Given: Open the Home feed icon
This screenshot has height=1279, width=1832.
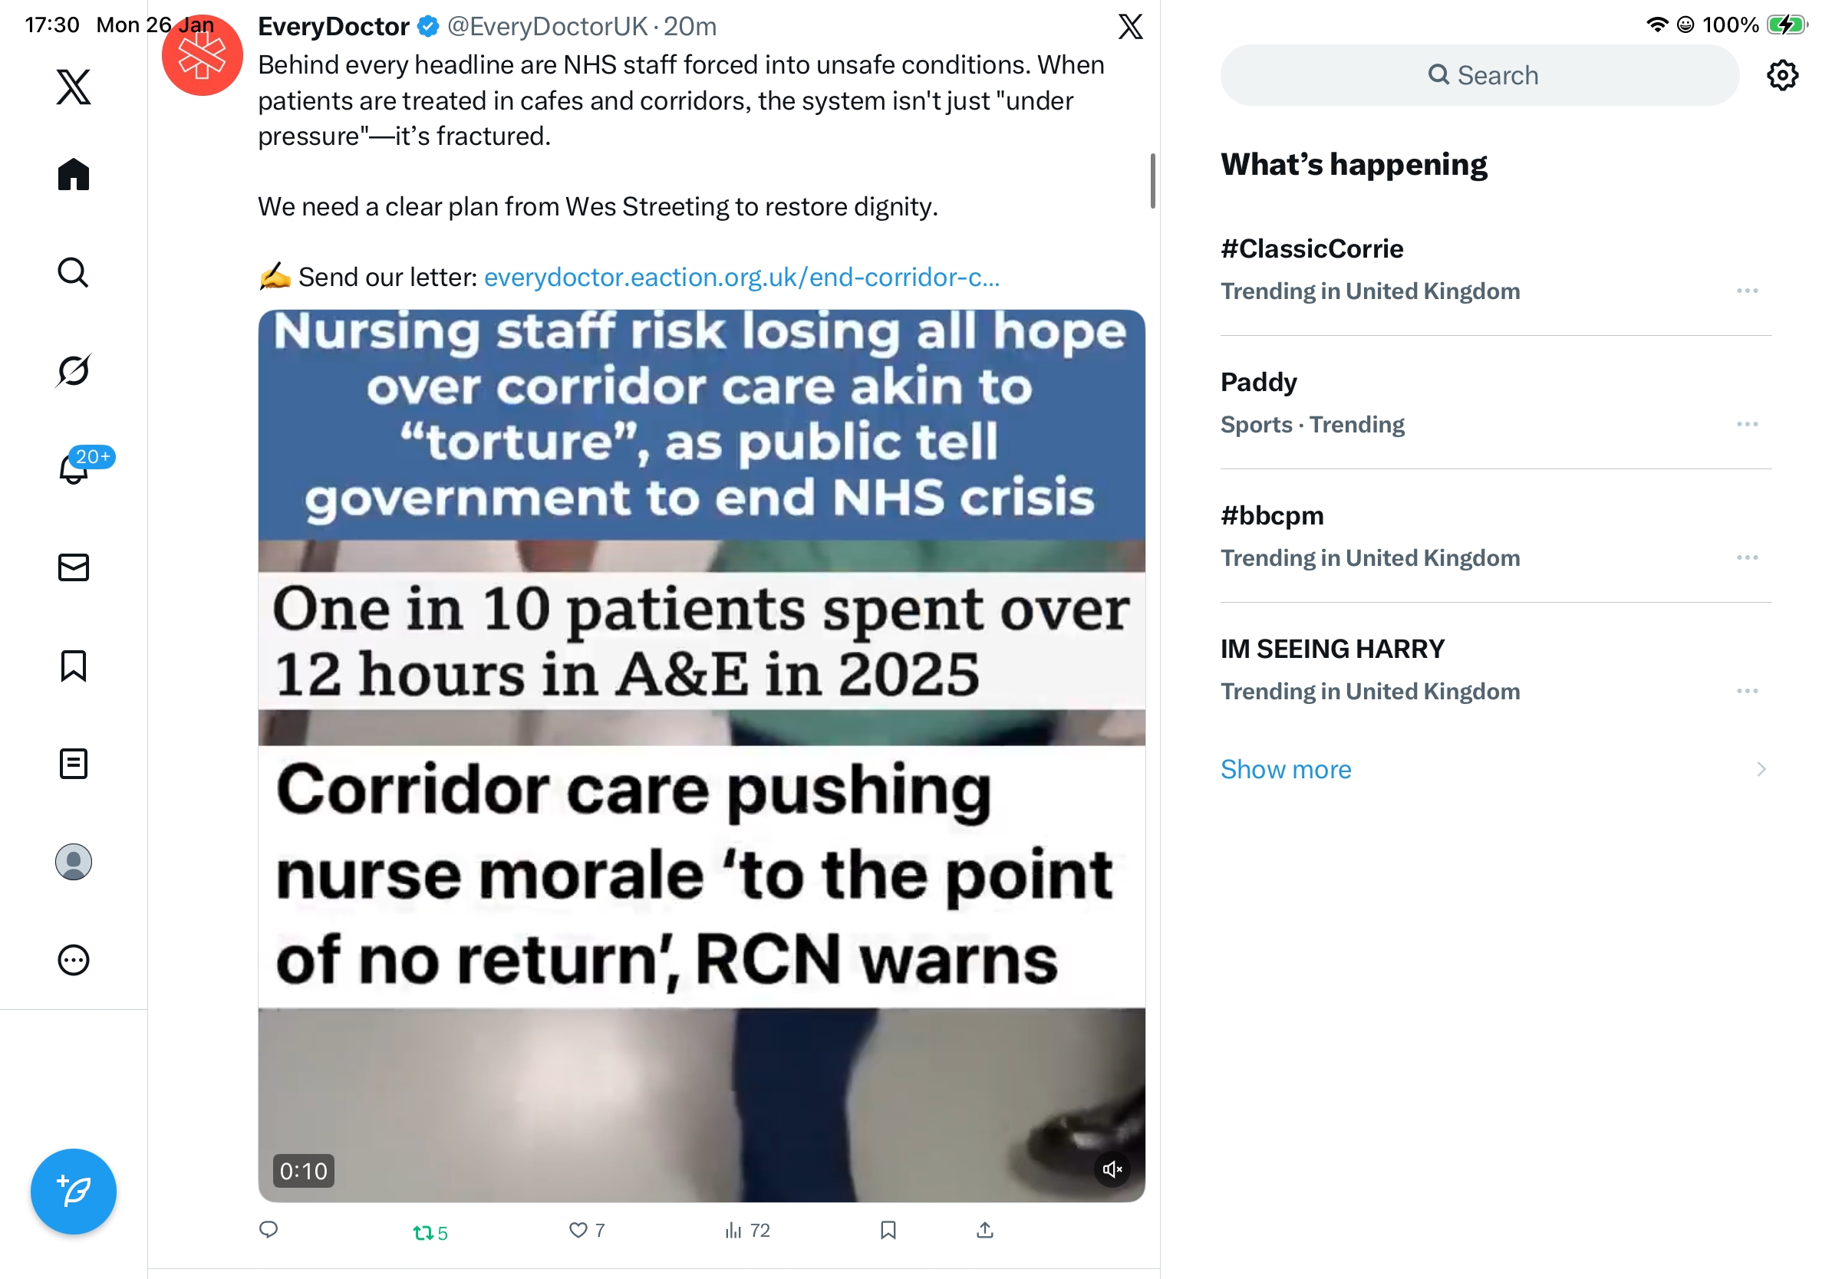Looking at the screenshot, I should click(74, 174).
